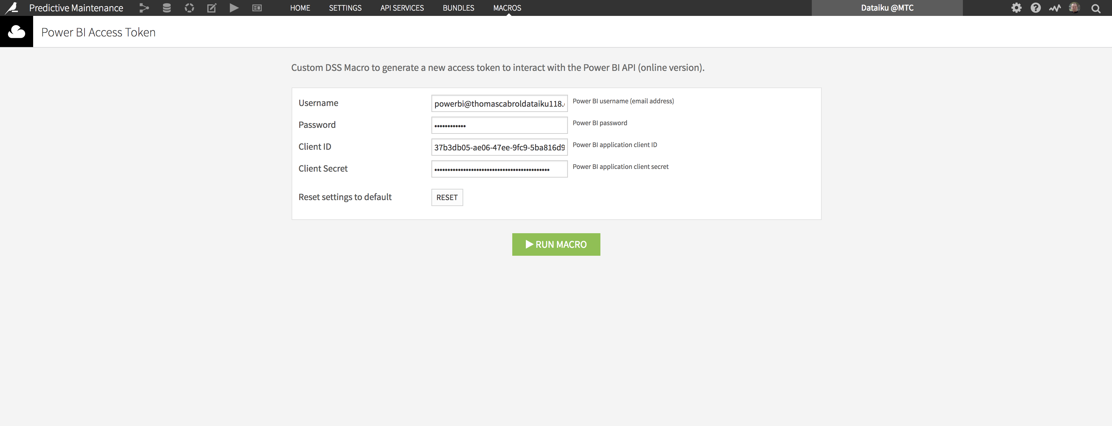Open the Jobs play icon
Image resolution: width=1112 pixels, height=426 pixels.
[234, 8]
